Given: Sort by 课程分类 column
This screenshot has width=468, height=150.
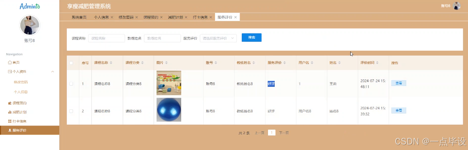Looking at the screenshot, I should coord(142,63).
